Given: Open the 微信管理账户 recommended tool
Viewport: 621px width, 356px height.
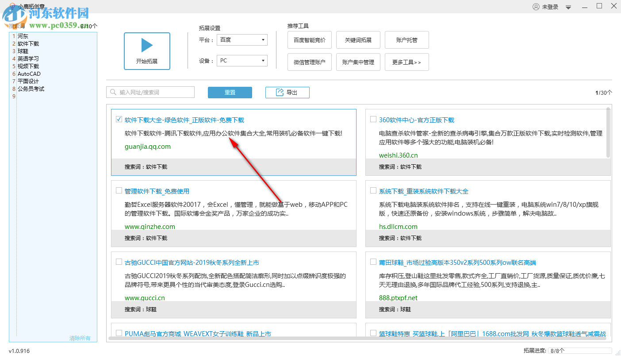Looking at the screenshot, I should 309,62.
